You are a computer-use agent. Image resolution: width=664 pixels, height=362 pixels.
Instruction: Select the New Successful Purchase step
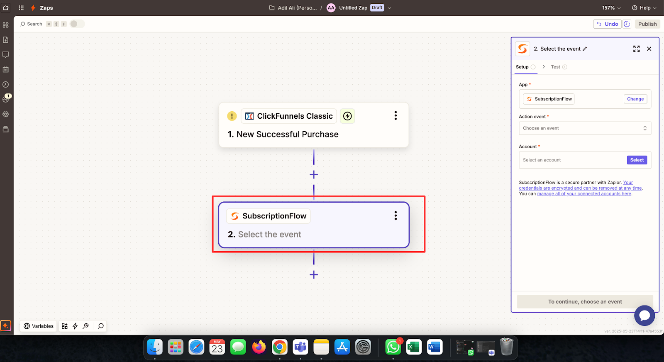314,125
